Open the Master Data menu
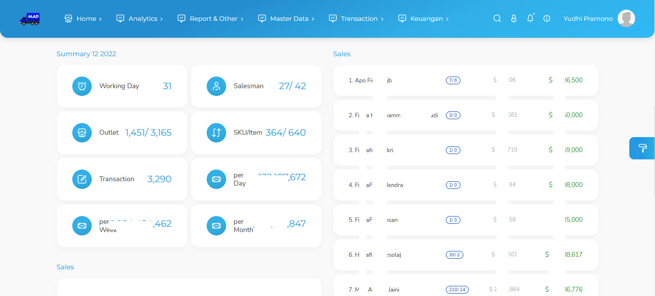The height and width of the screenshot is (296, 655). coord(286,18)
